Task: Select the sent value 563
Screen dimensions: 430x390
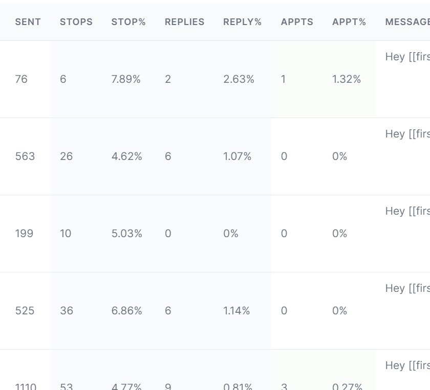Action: (25, 156)
